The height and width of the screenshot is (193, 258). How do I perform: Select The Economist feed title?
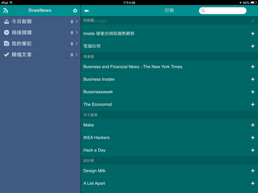[98, 104]
